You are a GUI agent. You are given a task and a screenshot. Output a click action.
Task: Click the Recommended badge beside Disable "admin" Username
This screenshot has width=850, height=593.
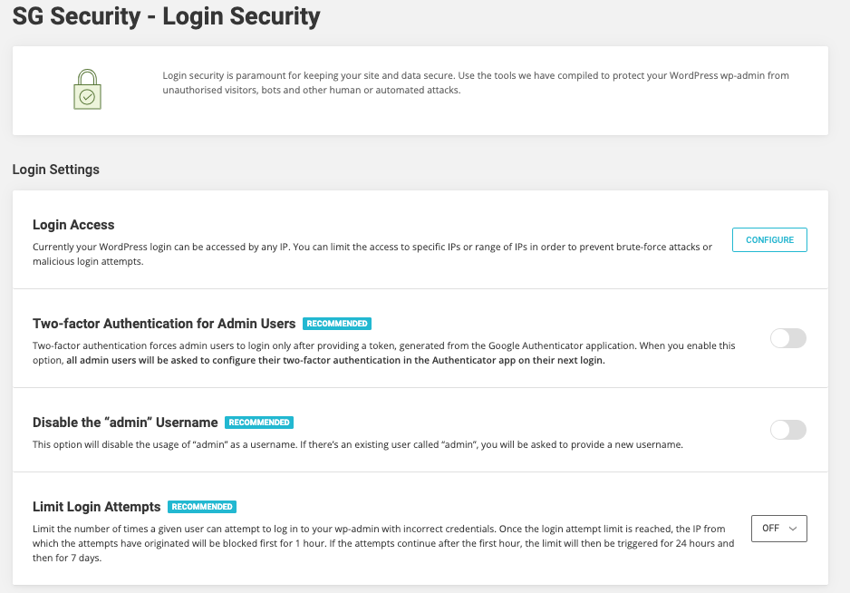coord(259,423)
